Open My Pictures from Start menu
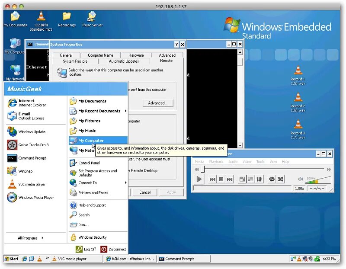This screenshot has height=269, width=346. tap(98, 121)
